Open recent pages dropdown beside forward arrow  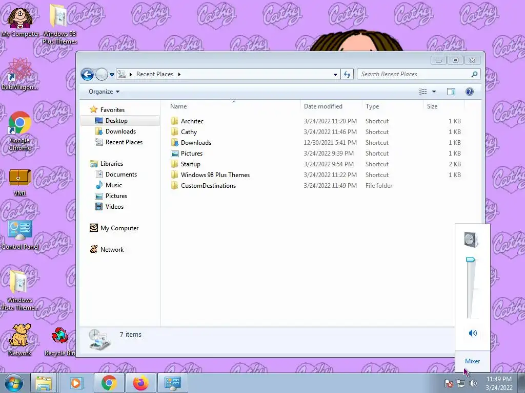[112, 75]
